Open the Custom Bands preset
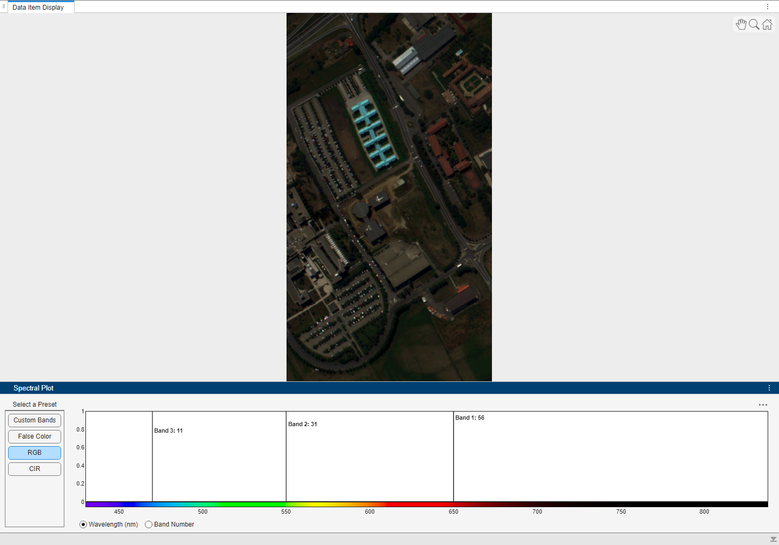 34,420
